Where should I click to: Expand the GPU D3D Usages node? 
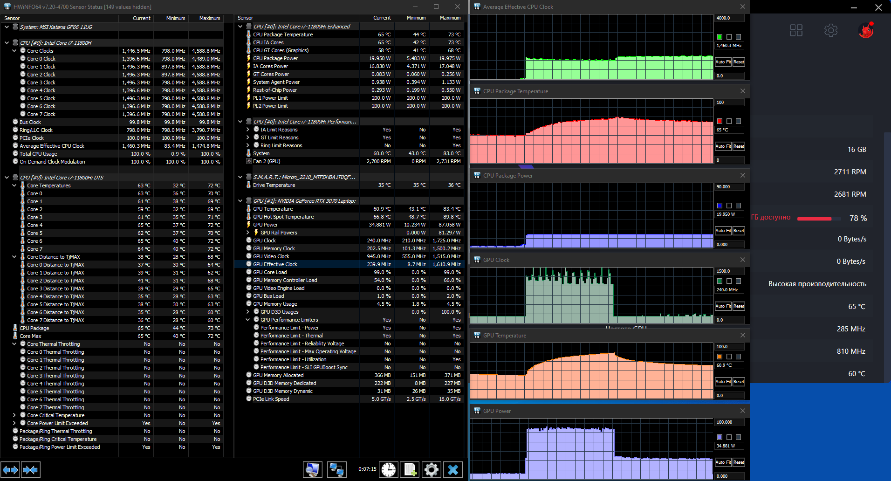248,312
